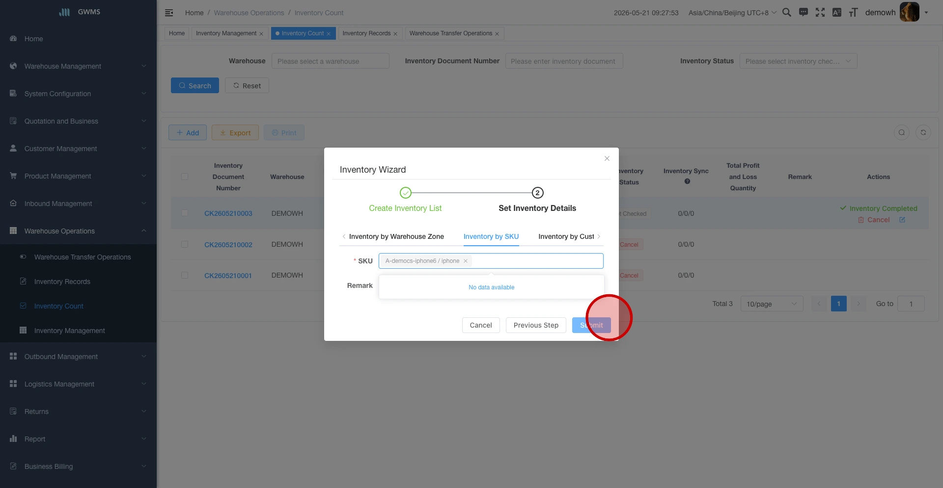Expand Business Billing menu
943x488 pixels.
[x=78, y=466]
